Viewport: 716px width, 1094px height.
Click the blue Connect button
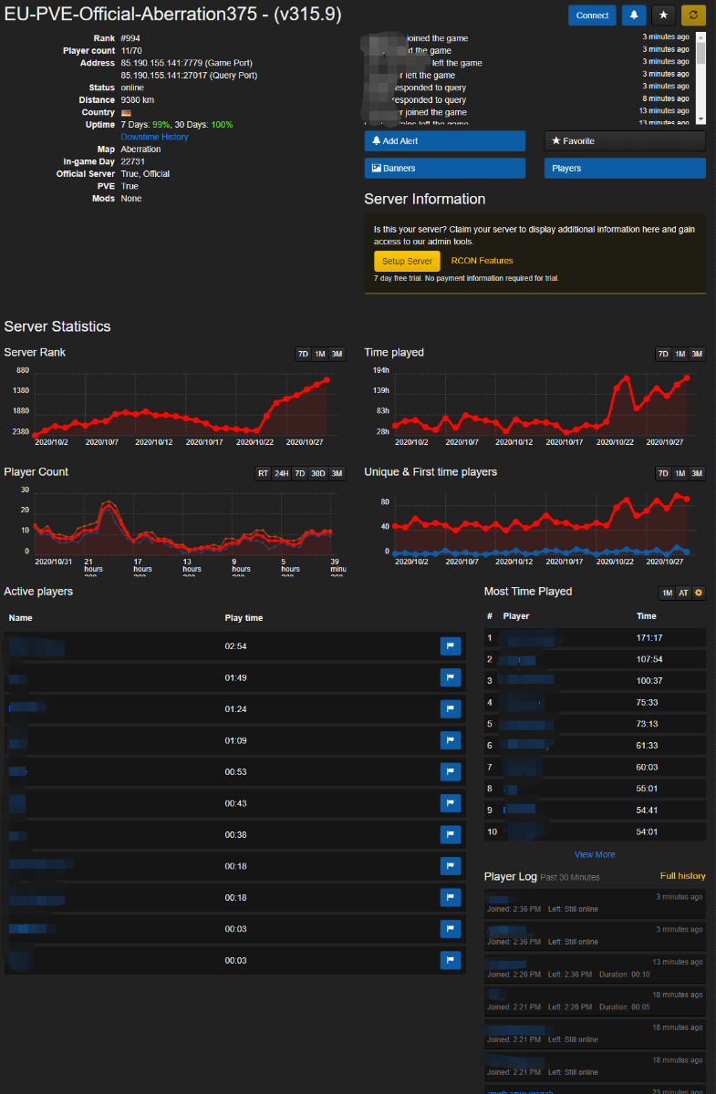coord(592,15)
